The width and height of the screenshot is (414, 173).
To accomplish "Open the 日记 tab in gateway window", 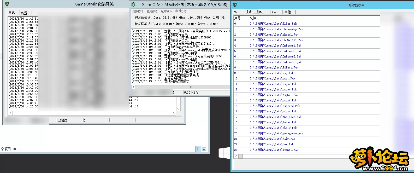I will [12, 13].
